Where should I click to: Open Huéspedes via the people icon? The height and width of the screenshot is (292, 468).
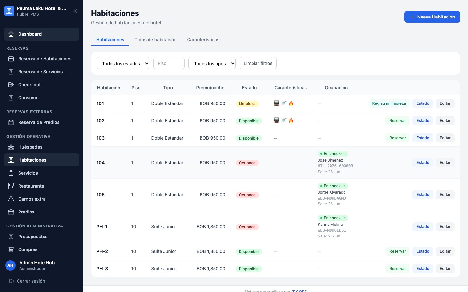coord(11,147)
